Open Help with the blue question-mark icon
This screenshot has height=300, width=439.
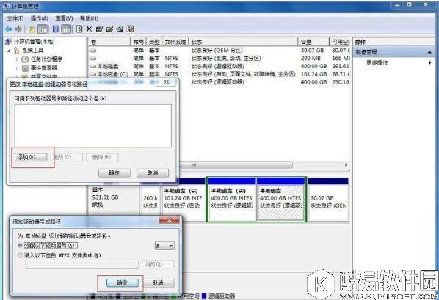coord(56,29)
